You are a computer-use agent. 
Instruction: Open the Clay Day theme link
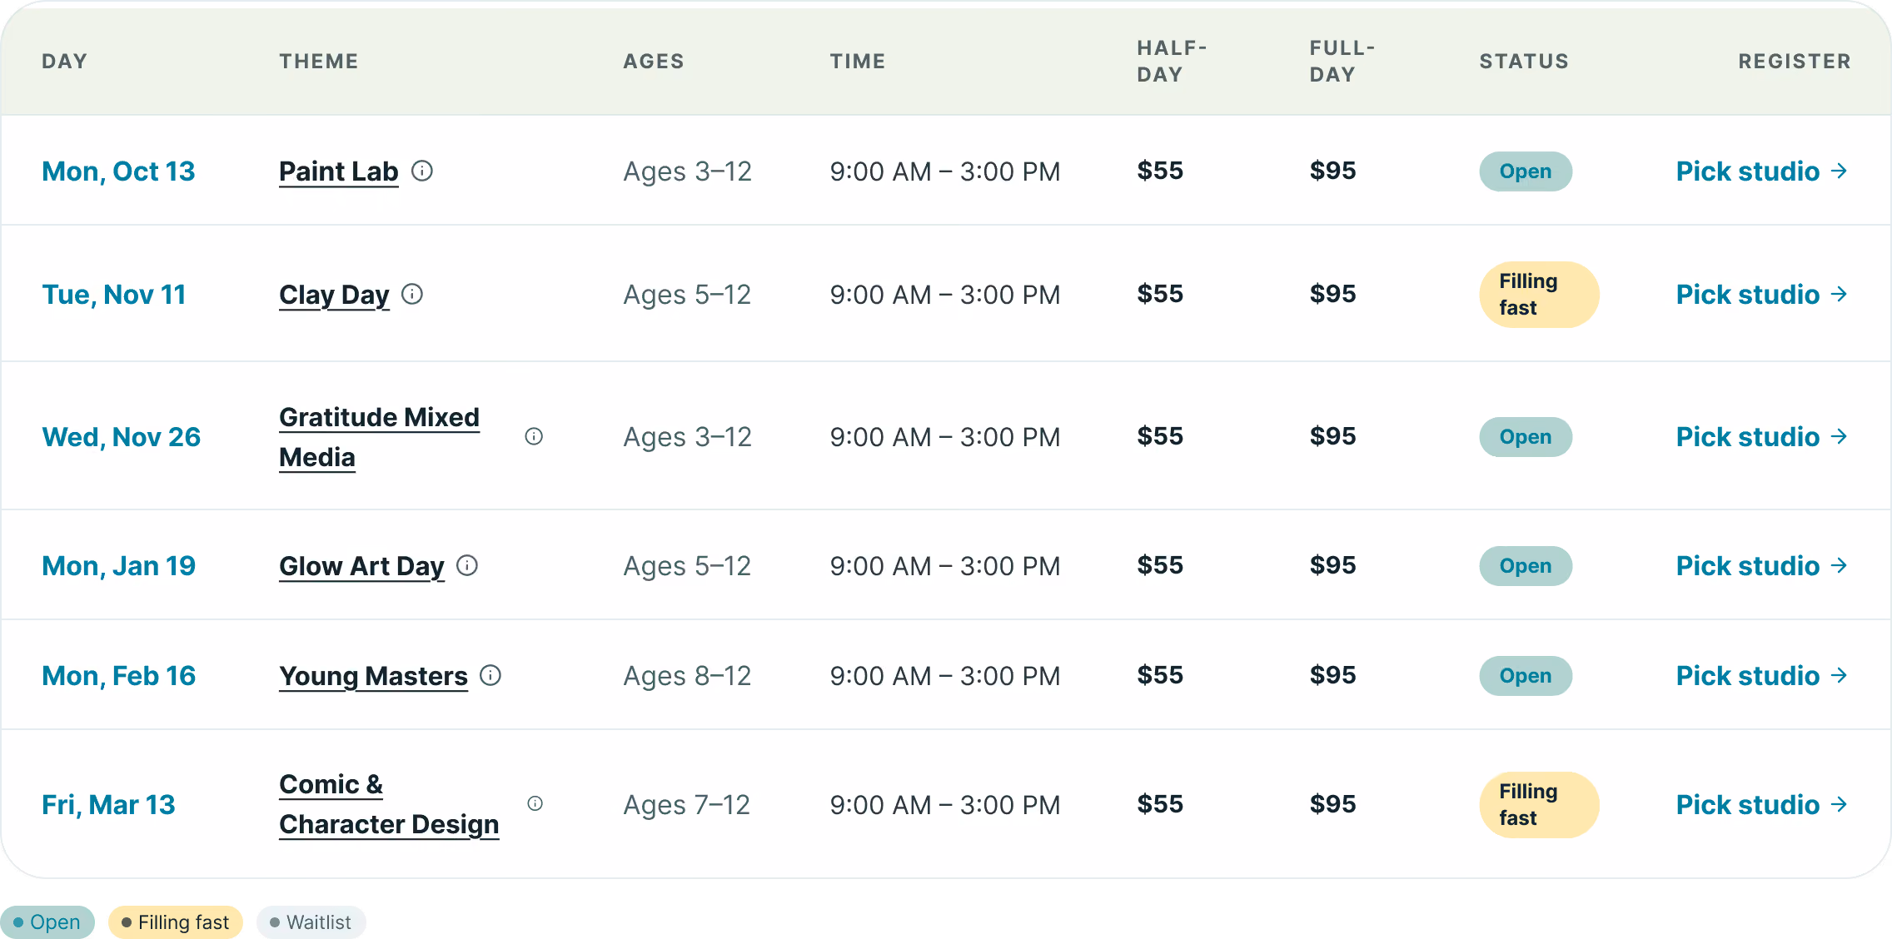334,294
